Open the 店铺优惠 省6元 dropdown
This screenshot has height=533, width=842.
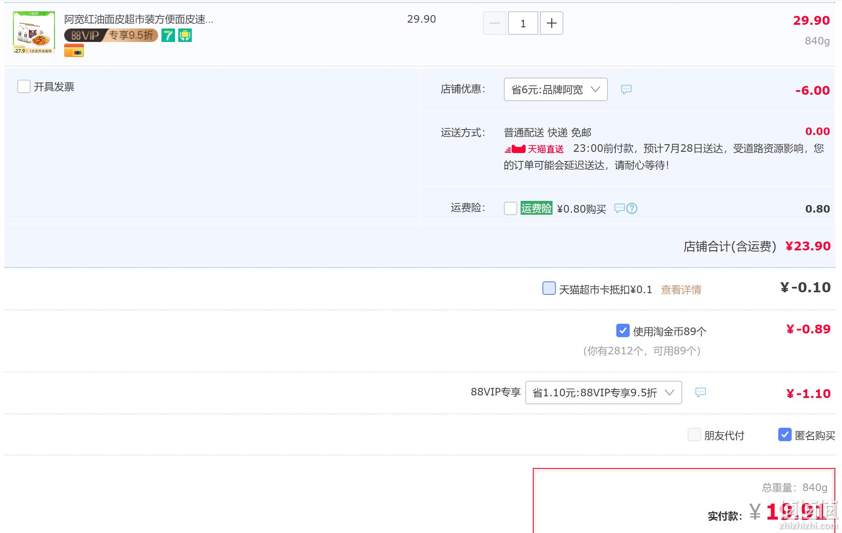click(555, 89)
